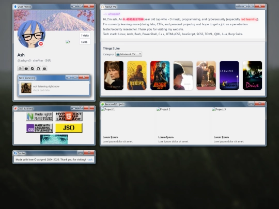The height and width of the screenshot is (209, 279).
Task: Click 'check back later' text
Action: click(41, 90)
